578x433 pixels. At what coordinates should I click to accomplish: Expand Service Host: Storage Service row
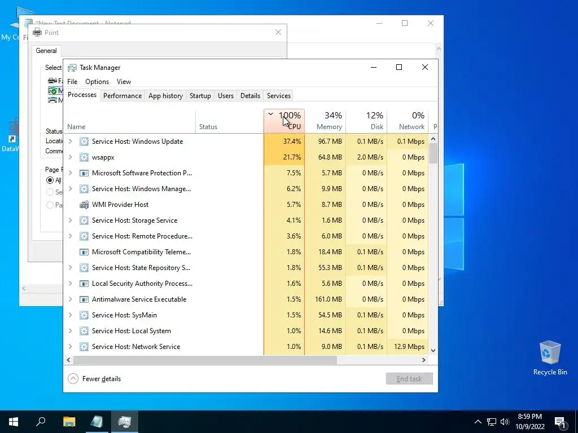(71, 220)
